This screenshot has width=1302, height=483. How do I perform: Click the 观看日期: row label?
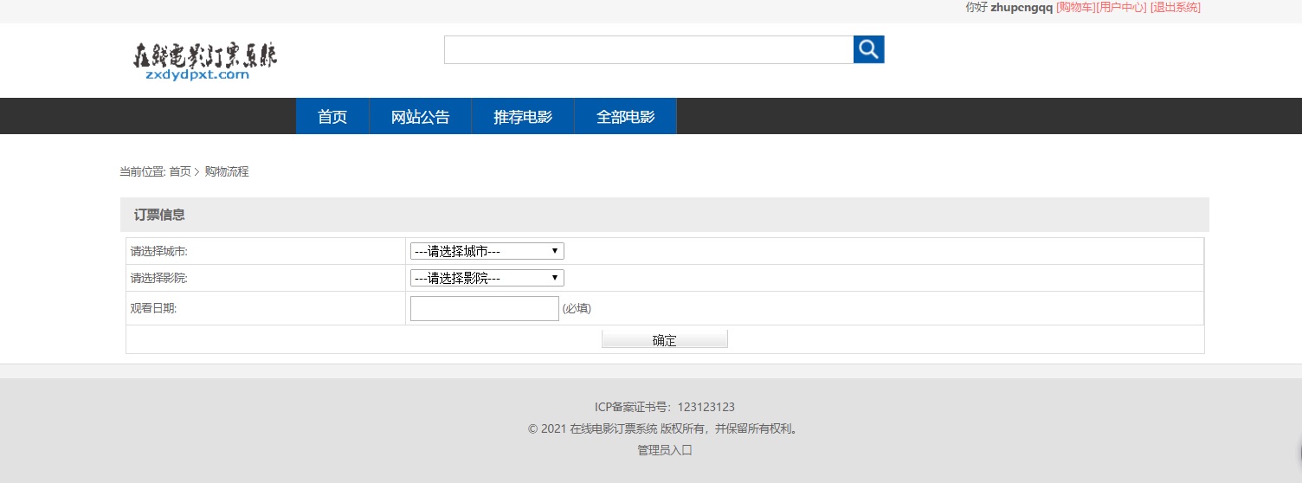point(154,308)
